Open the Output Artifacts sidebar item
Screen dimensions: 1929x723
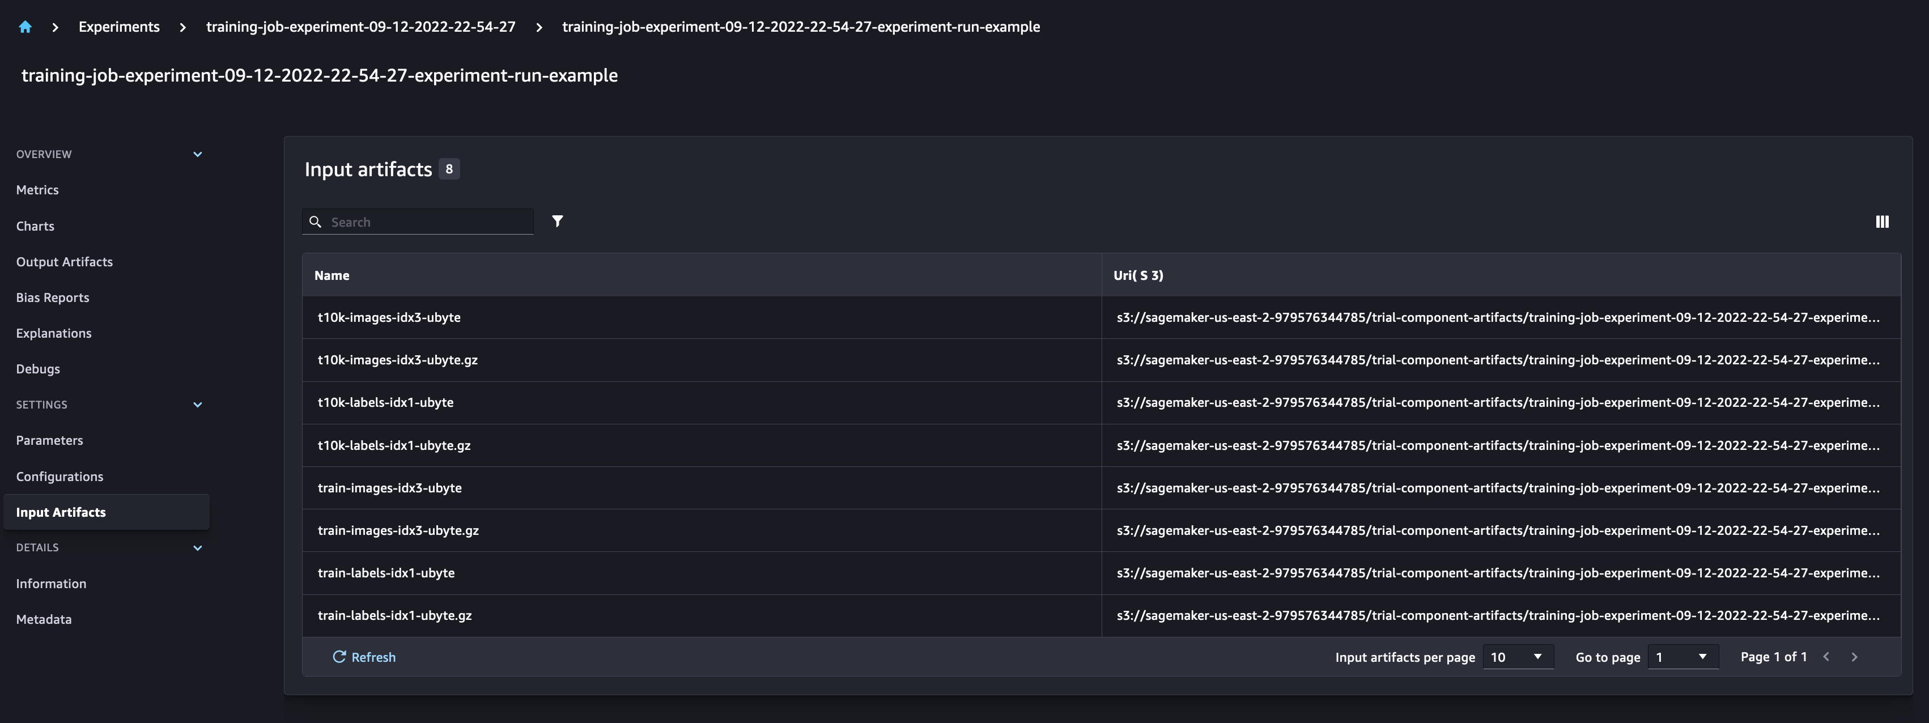[65, 262]
